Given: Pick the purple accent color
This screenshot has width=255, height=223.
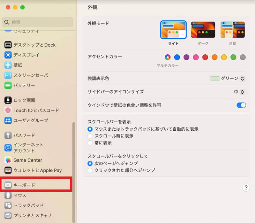Looking at the screenshot, I should click(186, 57).
